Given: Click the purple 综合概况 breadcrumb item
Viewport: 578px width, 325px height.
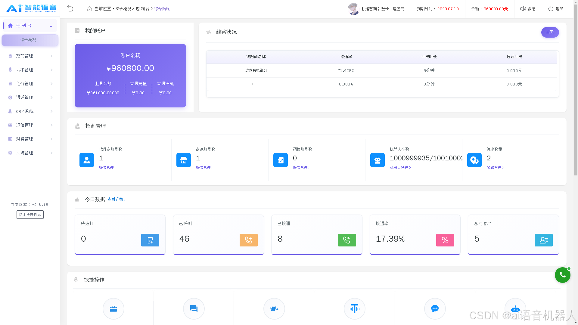Looking at the screenshot, I should pos(162,9).
